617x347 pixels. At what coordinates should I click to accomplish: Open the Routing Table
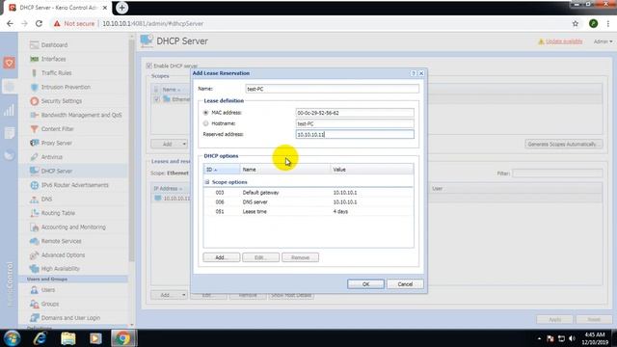tap(58, 213)
